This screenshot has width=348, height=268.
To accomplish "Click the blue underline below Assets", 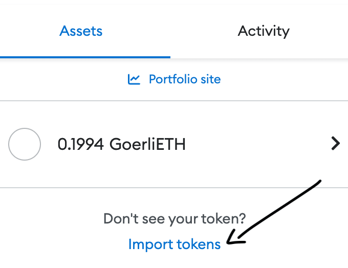I will pyautogui.click(x=85, y=57).
